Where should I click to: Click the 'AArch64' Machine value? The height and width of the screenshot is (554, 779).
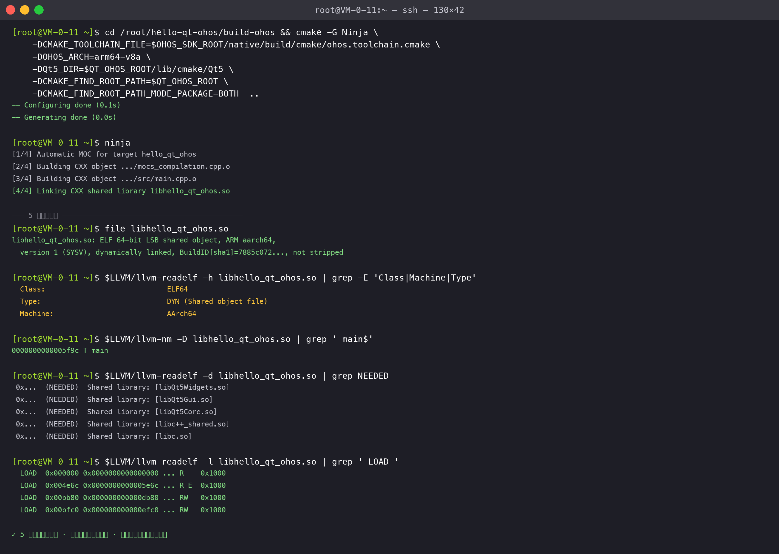[x=182, y=314]
